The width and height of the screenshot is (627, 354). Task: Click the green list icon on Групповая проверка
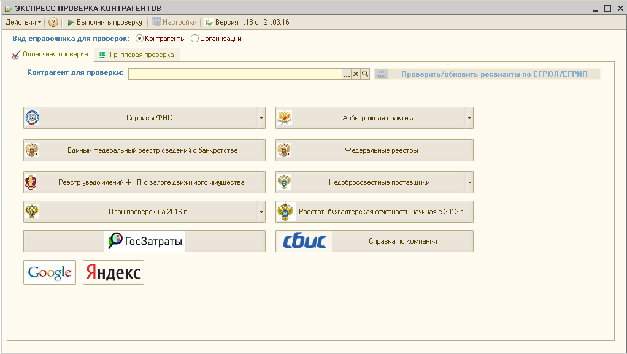click(102, 55)
